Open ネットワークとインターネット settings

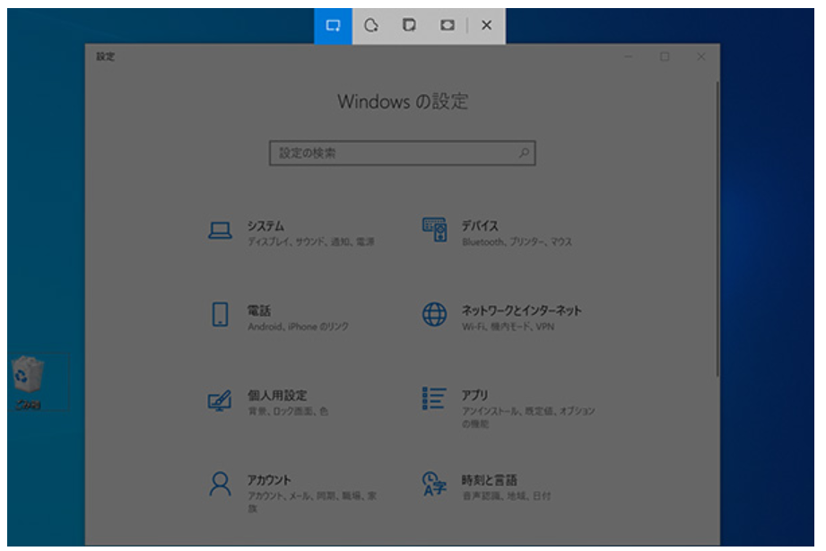521,310
